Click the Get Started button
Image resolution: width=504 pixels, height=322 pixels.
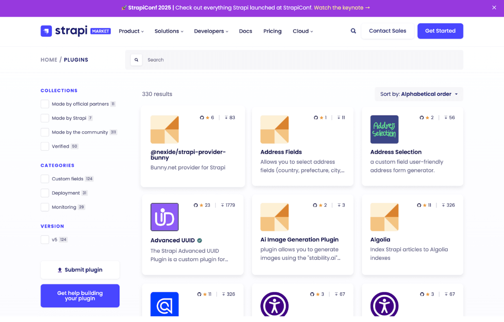pyautogui.click(x=440, y=31)
